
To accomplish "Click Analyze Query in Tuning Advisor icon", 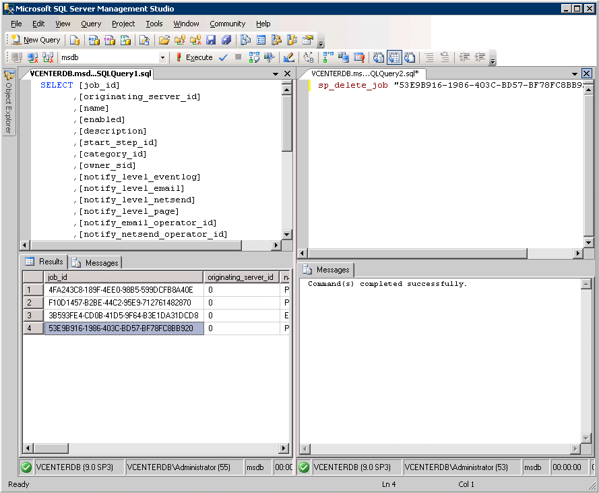I will tap(270, 57).
